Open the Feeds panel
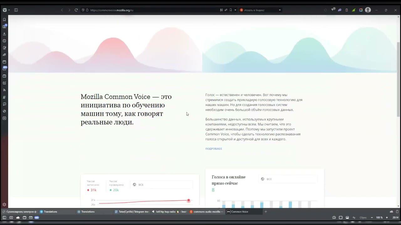This screenshot has height=225, width=401. point(4,90)
